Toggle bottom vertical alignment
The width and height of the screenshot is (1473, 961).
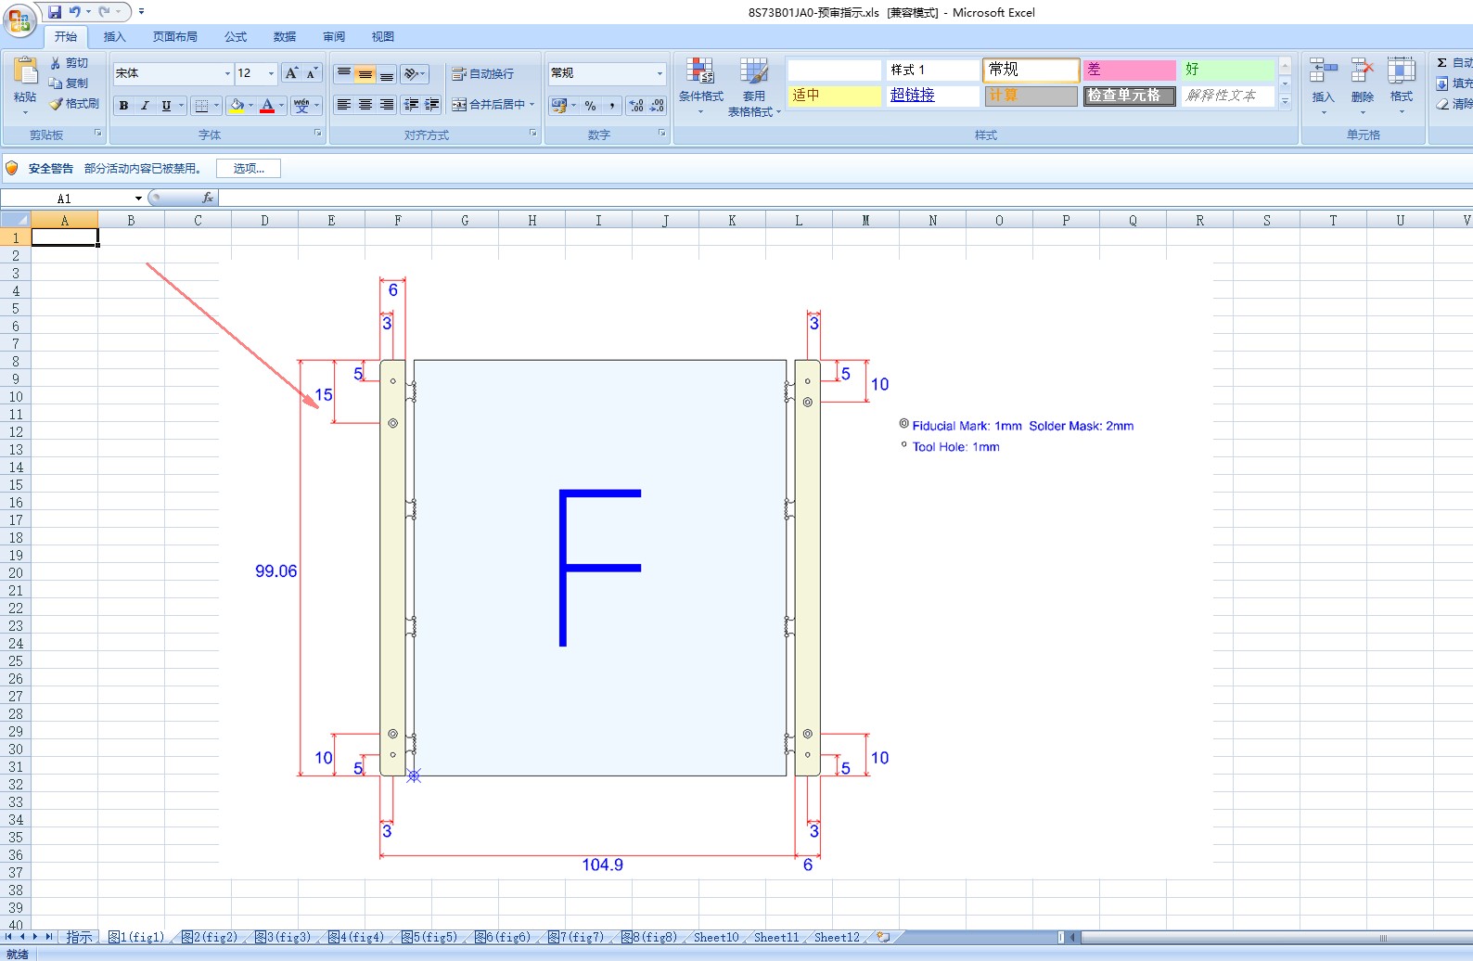(387, 74)
